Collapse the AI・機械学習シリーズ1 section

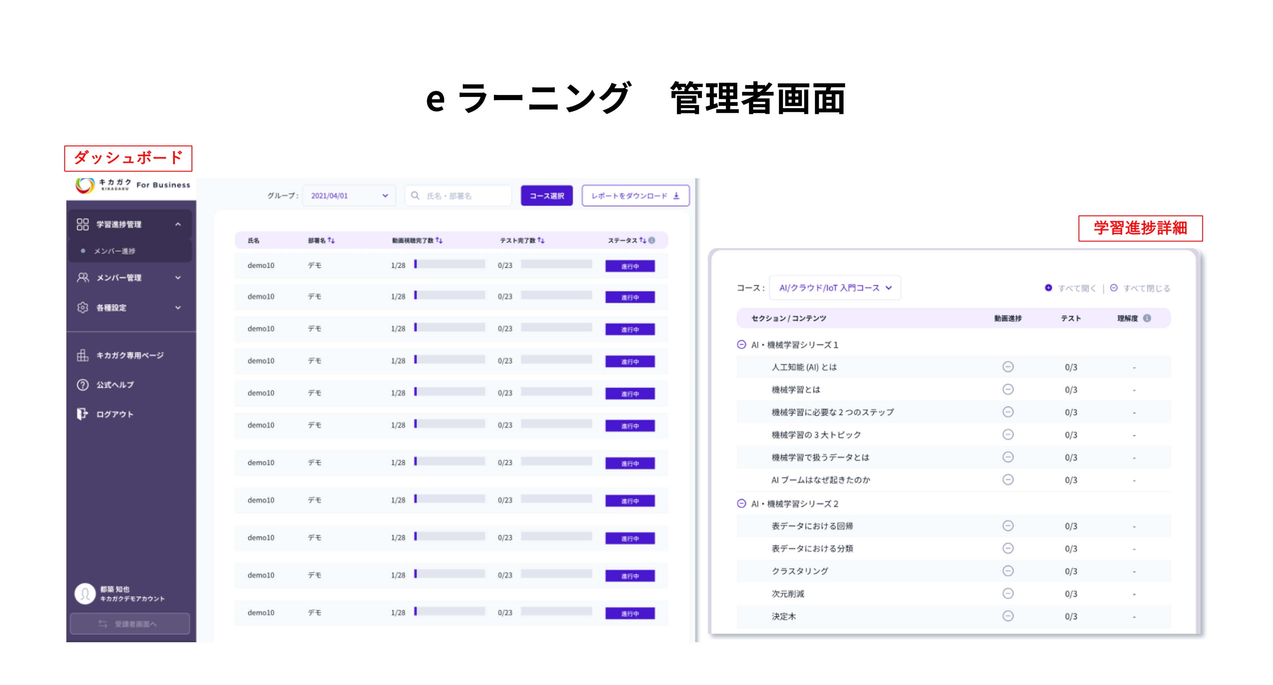click(x=741, y=345)
